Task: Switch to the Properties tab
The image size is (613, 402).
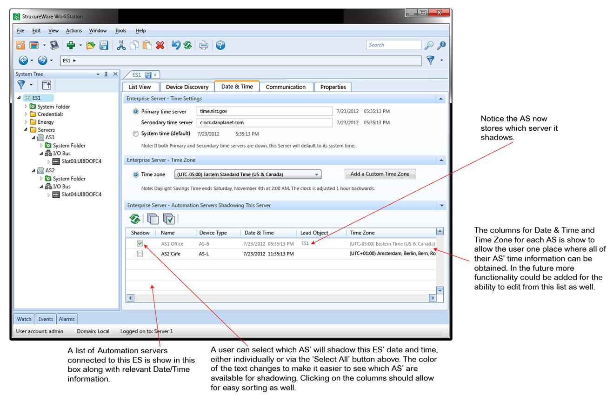Action: click(x=333, y=87)
